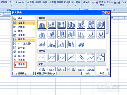Screen dimensions: 127x95
Task: Choose 气泡图 bubble chart category
Action: click(24, 60)
